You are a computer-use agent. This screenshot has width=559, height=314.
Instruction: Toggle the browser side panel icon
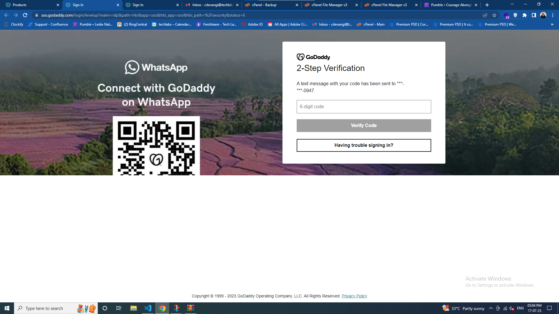click(534, 15)
